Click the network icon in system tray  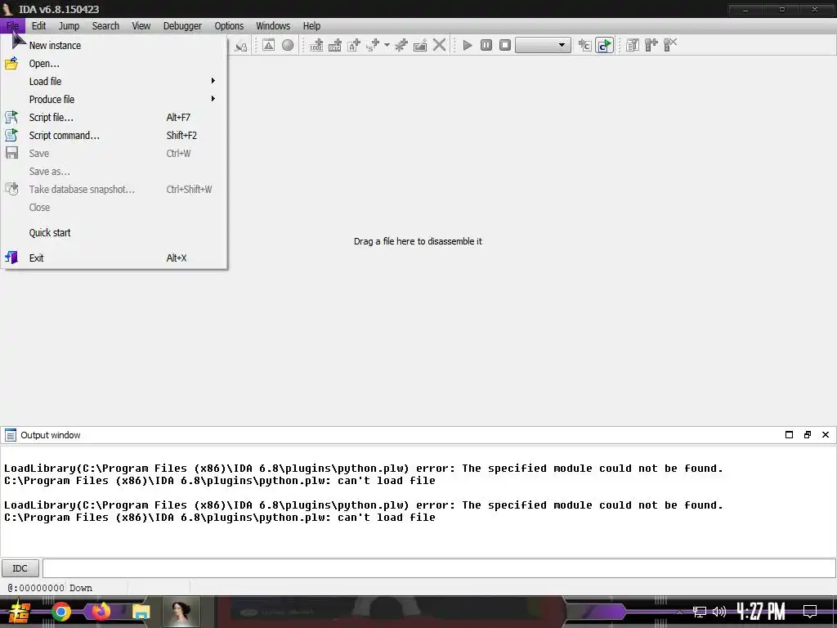tap(700, 612)
